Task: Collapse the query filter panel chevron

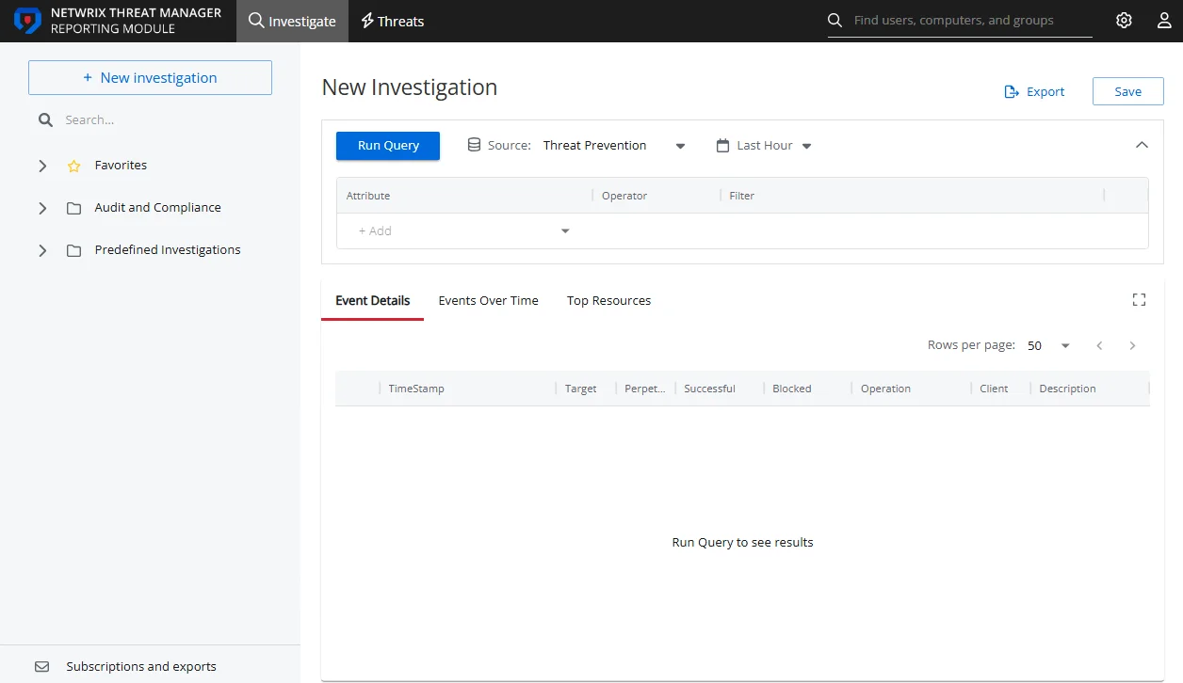Action: pyautogui.click(x=1142, y=145)
